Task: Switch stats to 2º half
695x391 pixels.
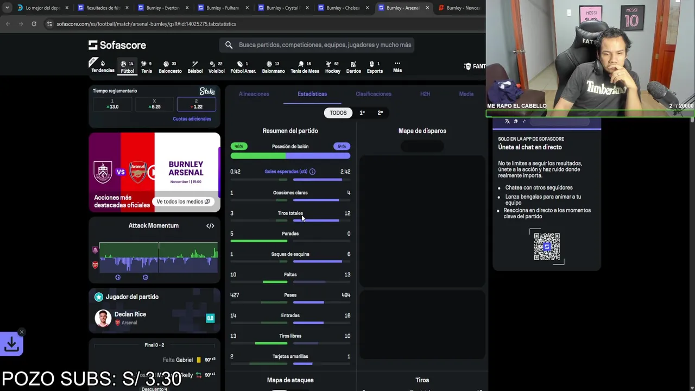Action: click(380, 113)
